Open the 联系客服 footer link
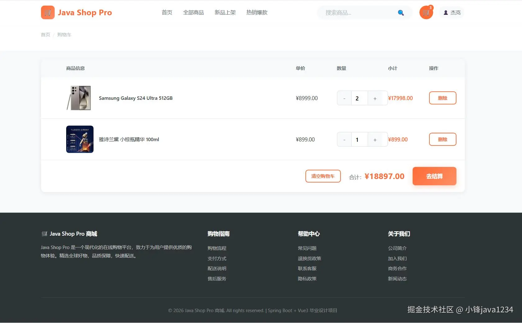This screenshot has width=522, height=323. click(x=307, y=268)
